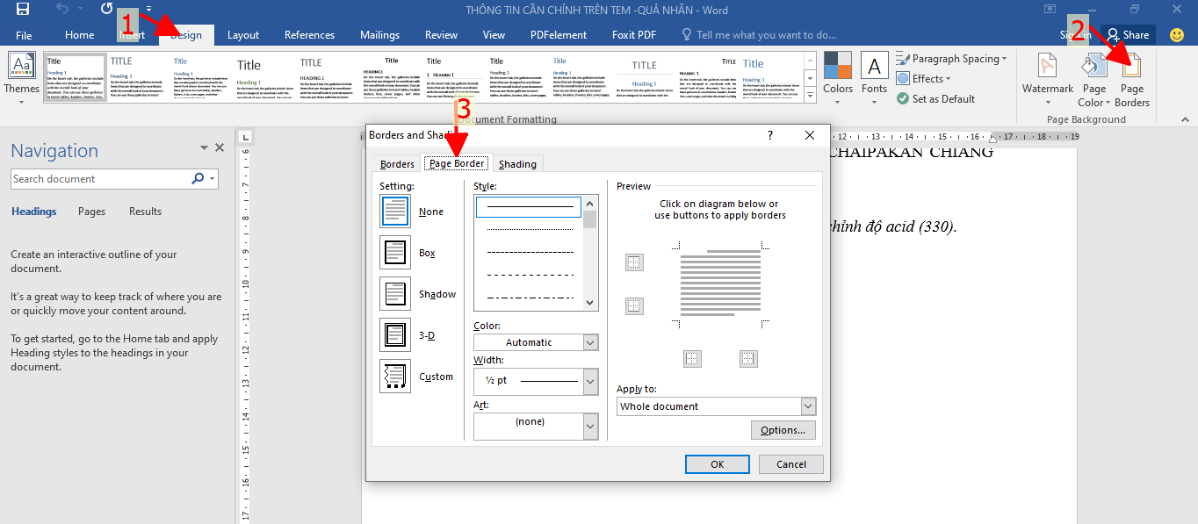The width and height of the screenshot is (1198, 524).
Task: Open search options arrow in Navigation
Action: tap(213, 179)
